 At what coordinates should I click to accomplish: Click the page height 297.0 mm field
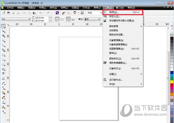tap(42, 21)
